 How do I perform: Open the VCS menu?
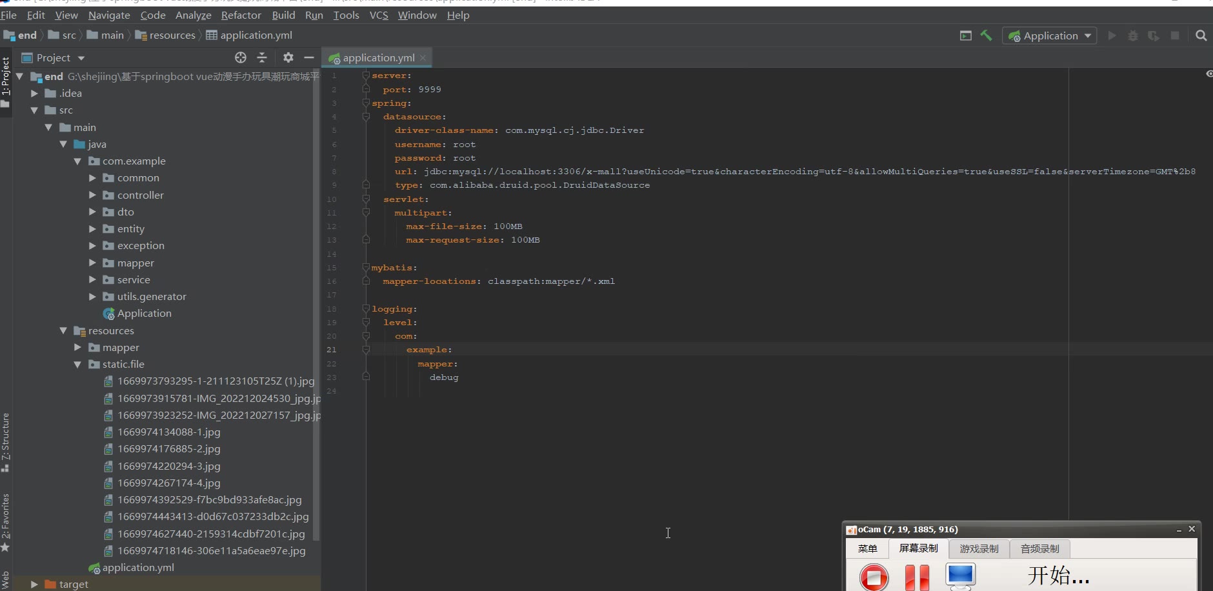[x=379, y=15]
